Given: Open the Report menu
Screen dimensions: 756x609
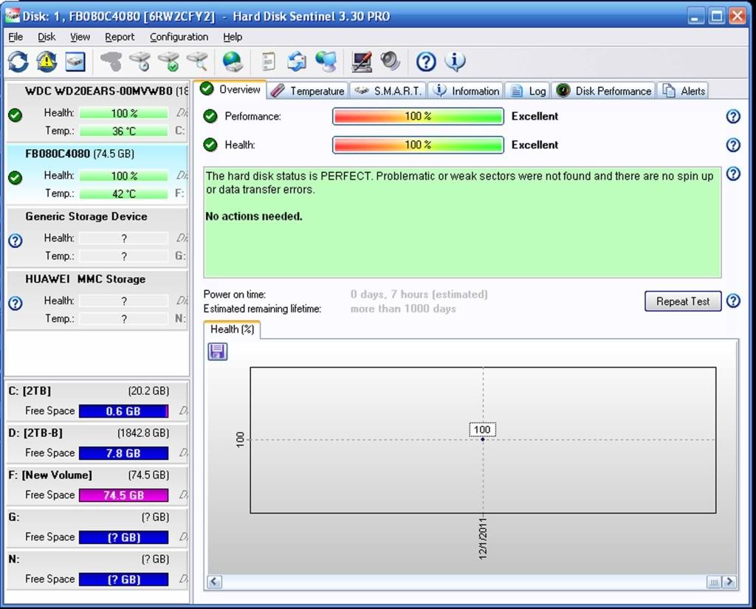Looking at the screenshot, I should (119, 37).
